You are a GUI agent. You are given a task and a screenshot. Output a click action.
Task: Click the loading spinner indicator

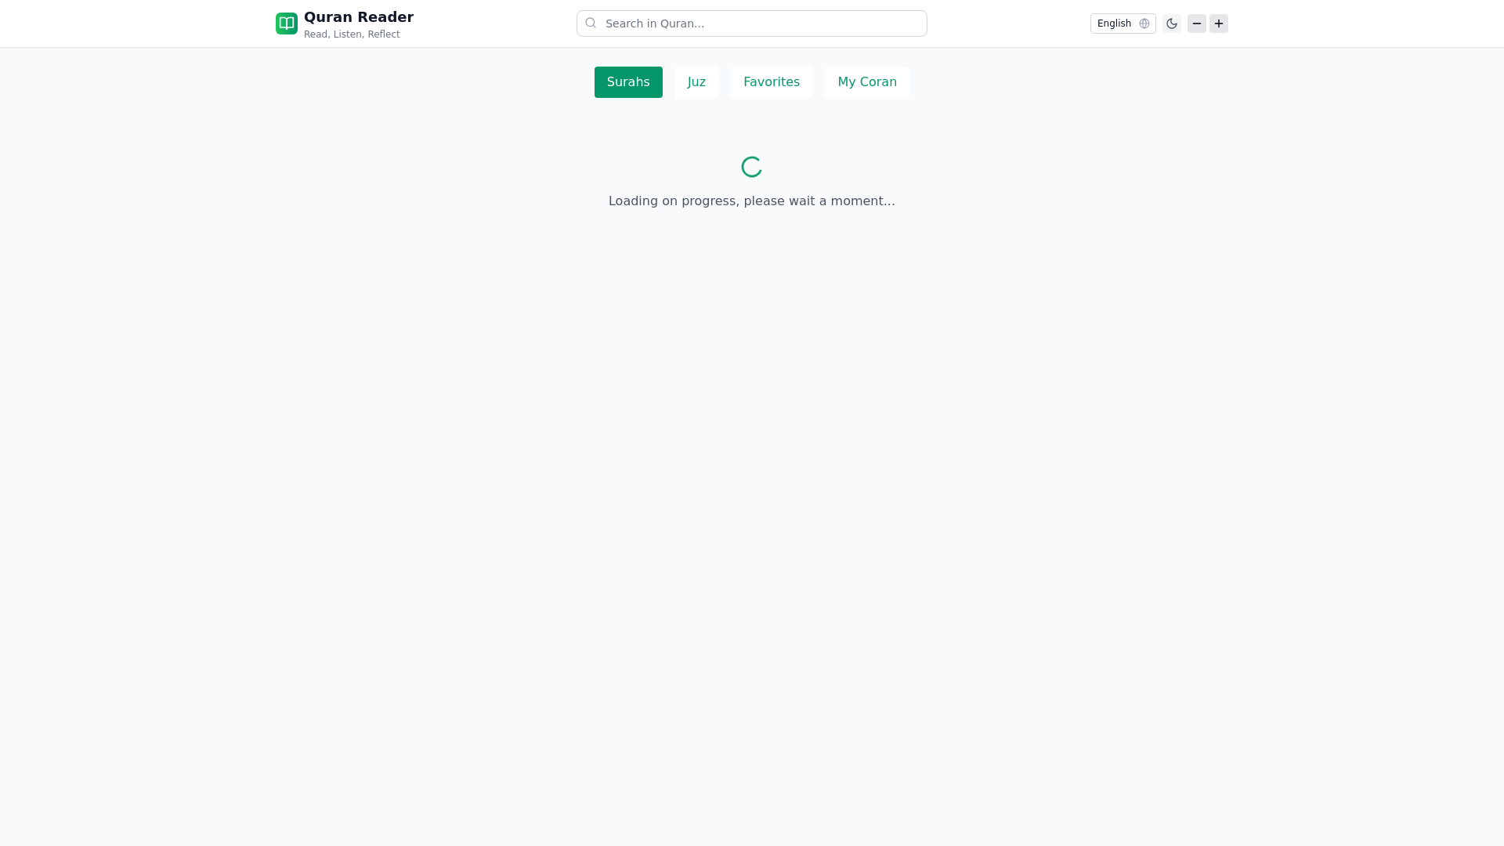tap(752, 167)
